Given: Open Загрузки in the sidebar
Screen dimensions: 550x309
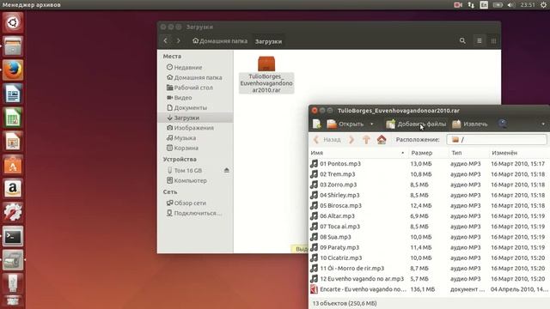Looking at the screenshot, I should coord(195,118).
